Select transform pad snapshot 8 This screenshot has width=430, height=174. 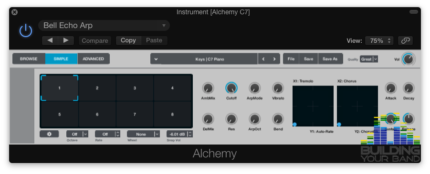tap(172, 115)
